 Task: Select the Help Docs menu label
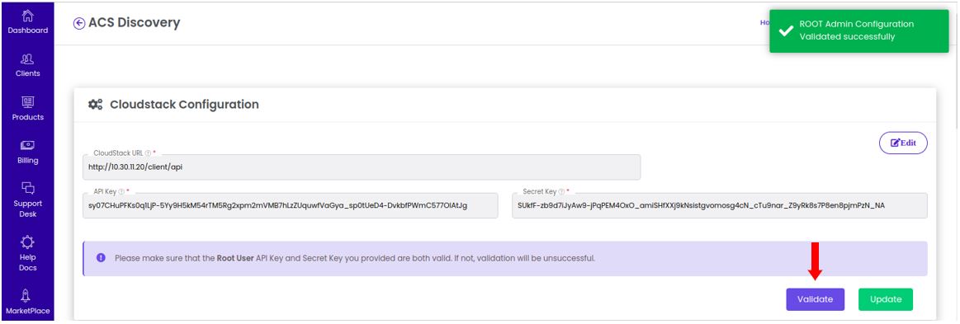pos(27,263)
